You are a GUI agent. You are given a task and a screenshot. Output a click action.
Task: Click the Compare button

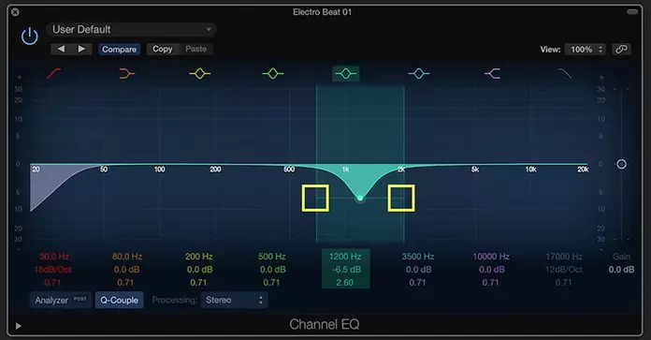pos(119,49)
